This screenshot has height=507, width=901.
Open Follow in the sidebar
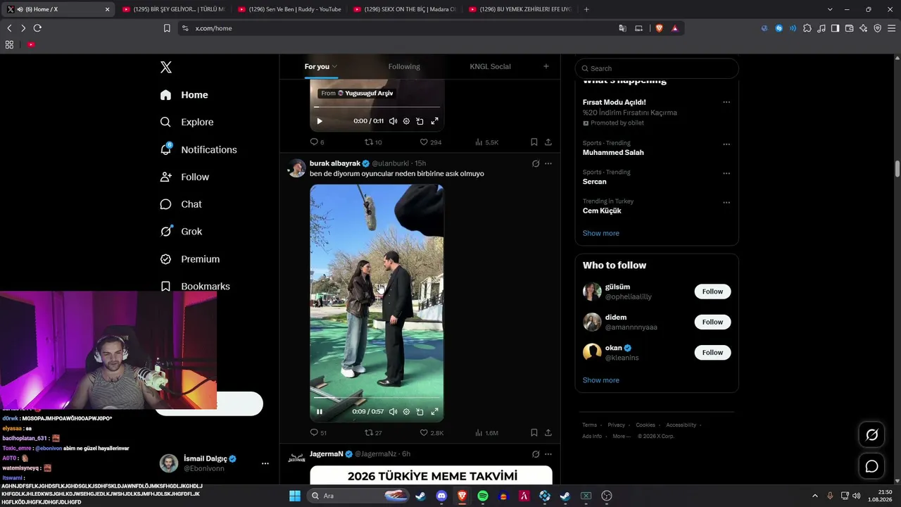tap(184, 177)
